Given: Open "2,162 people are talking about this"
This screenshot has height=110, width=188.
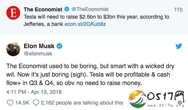Looking at the screenshot, I should coord(82,103).
